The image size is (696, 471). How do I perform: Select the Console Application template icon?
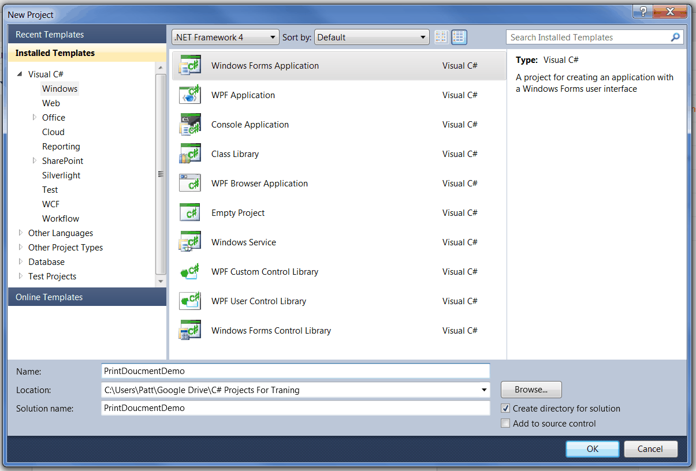click(190, 124)
